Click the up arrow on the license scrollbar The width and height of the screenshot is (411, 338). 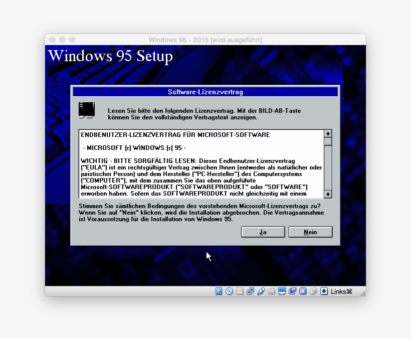pyautogui.click(x=328, y=133)
